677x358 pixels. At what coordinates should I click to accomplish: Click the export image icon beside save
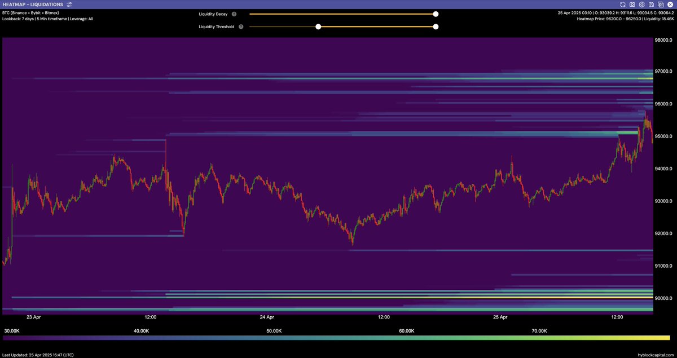click(x=660, y=4)
